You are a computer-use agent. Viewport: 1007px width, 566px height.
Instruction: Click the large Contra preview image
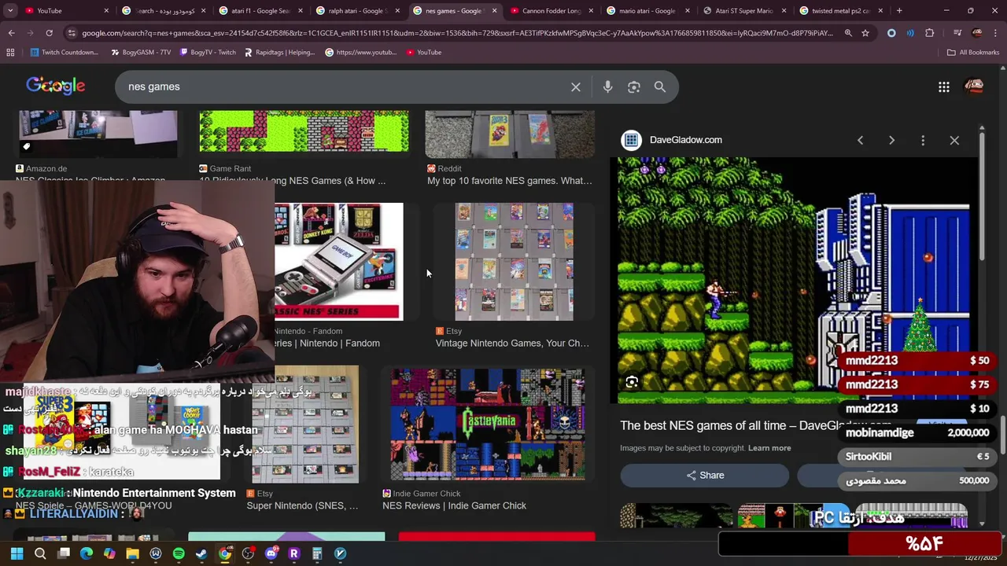tap(795, 279)
